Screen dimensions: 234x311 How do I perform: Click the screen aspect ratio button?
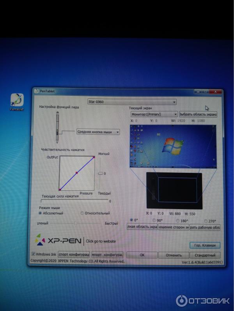[x=174, y=227]
